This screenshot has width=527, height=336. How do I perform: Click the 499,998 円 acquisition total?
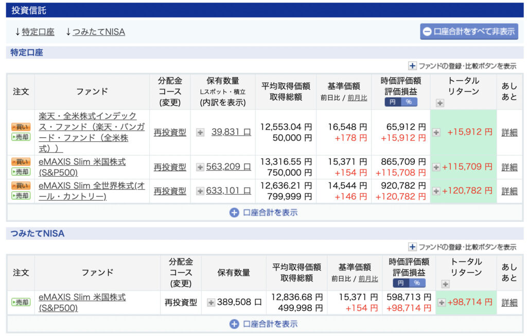coord(300,308)
